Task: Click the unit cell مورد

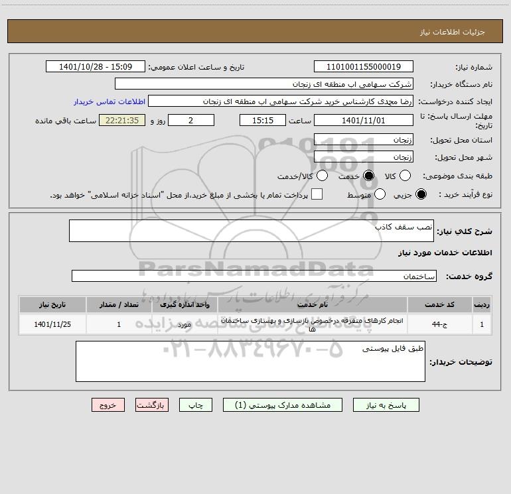Action: pyautogui.click(x=184, y=324)
